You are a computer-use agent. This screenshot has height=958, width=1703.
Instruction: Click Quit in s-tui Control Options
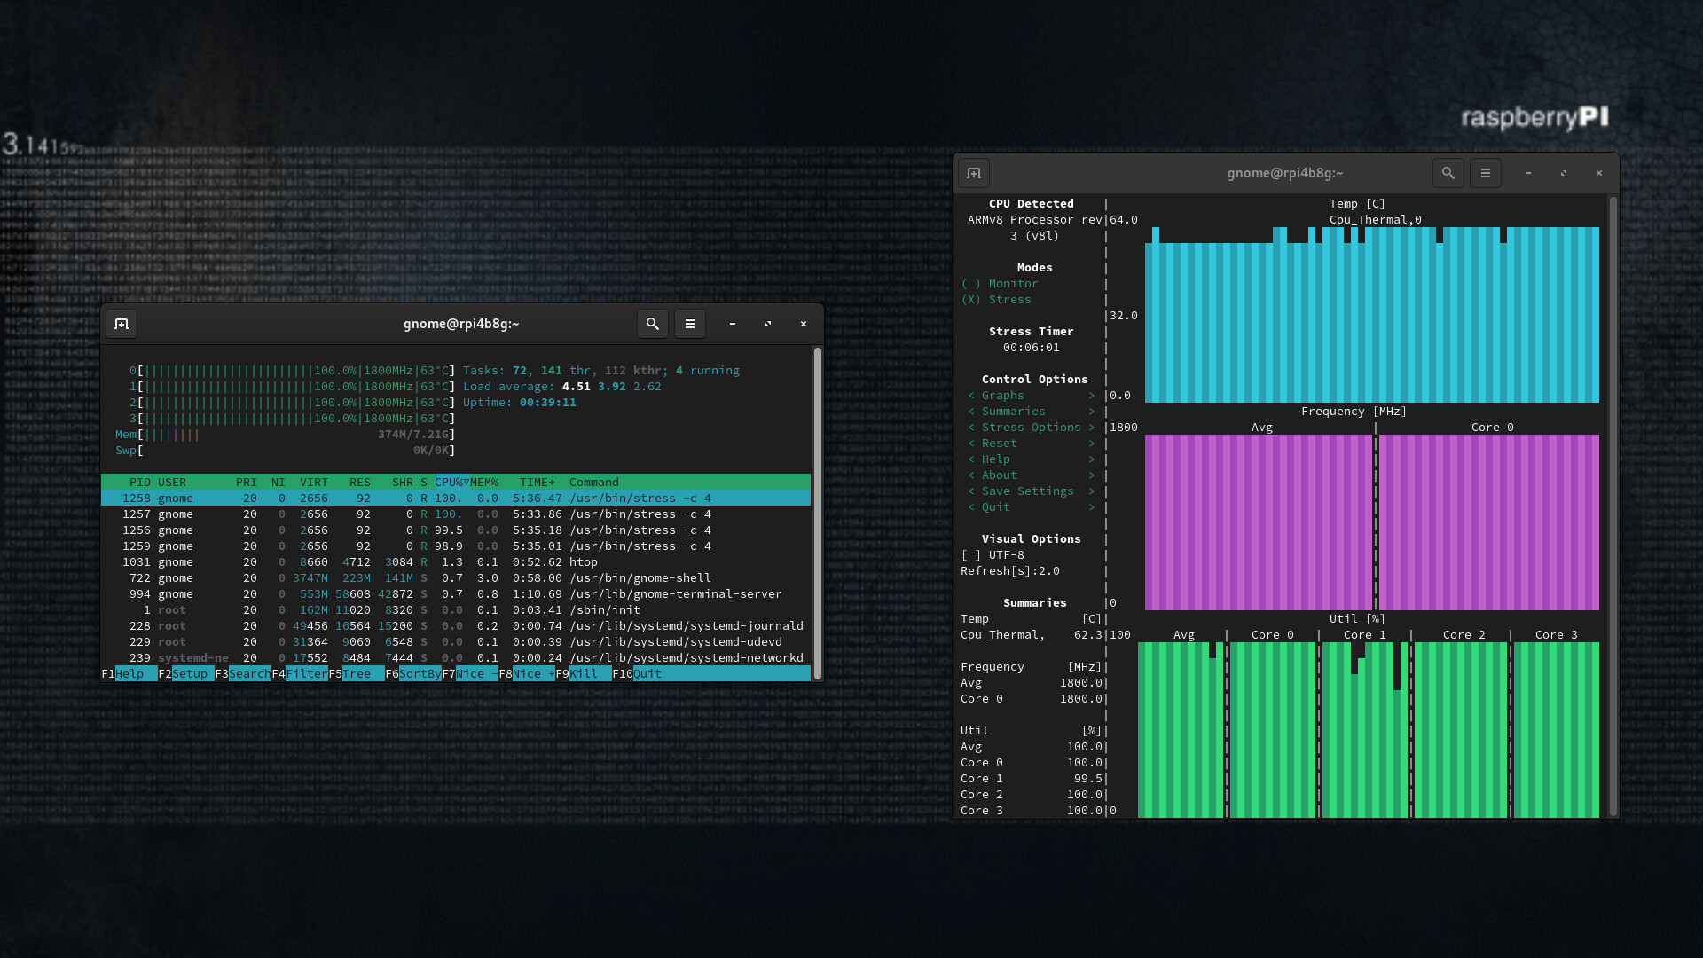1032,507
